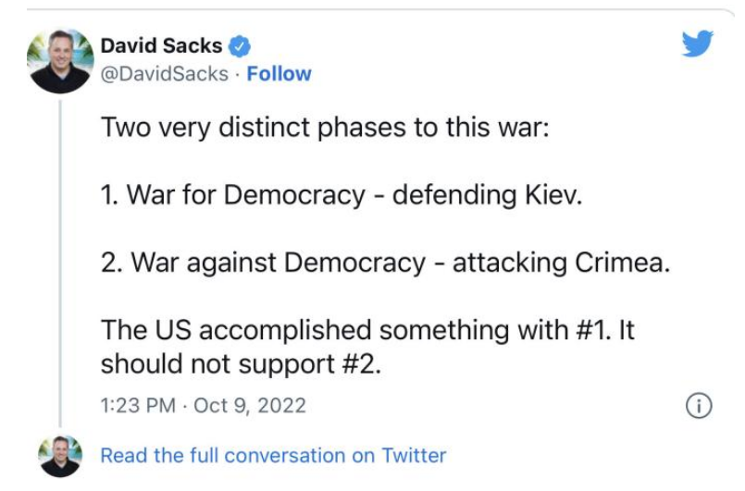This screenshot has width=745, height=491.
Task: Click the #1 hashtag in tweet
Action: [x=592, y=330]
